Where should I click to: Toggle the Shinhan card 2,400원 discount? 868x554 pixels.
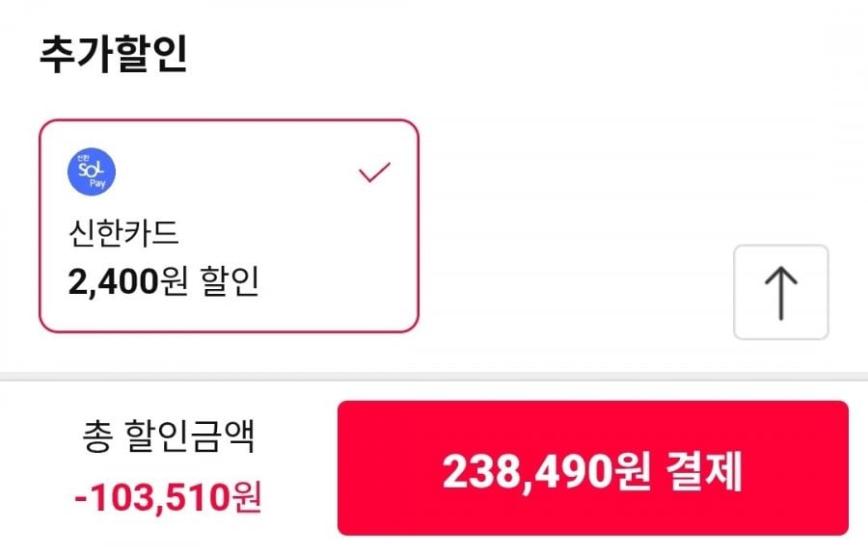click(229, 225)
